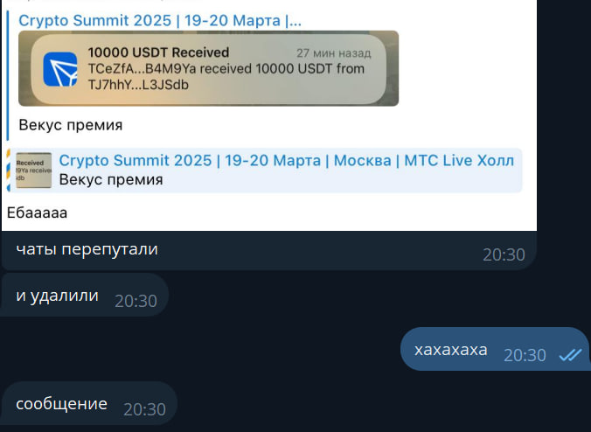Click the blue vertical quote bar beside forwarded post
The image size is (591, 432).
(x=8, y=75)
